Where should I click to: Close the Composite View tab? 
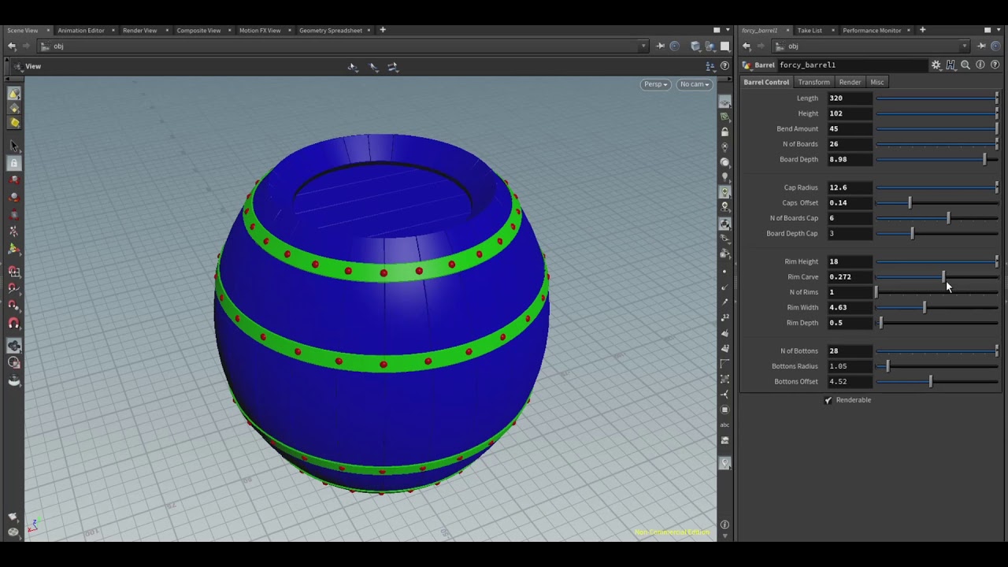point(230,30)
